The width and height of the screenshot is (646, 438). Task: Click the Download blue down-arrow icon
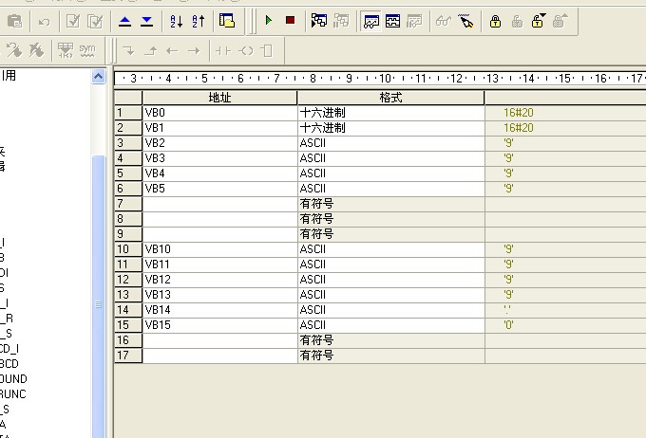(x=146, y=21)
